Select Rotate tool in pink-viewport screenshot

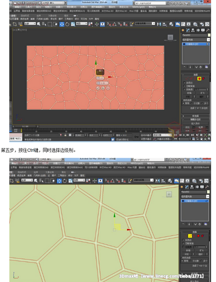(67, 24)
